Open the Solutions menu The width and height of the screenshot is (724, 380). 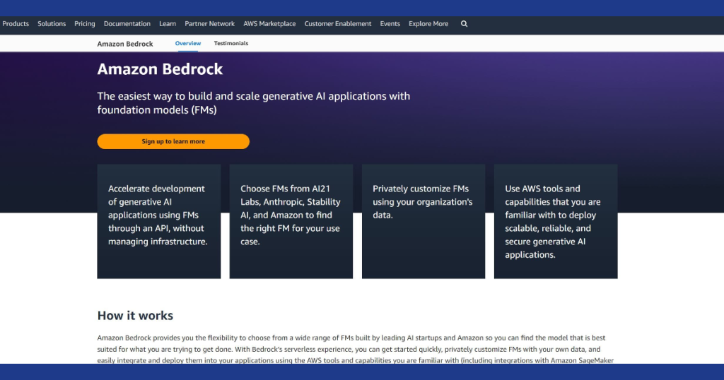[x=52, y=24]
